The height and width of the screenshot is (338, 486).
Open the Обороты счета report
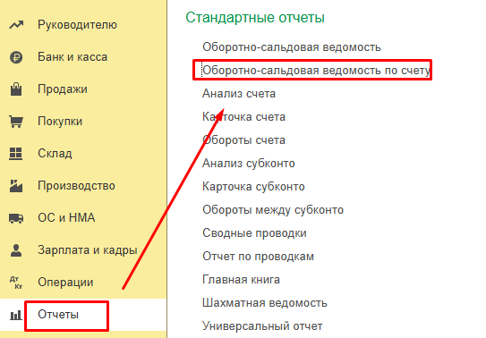point(243,140)
